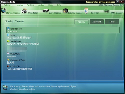
Task: Select the USB3MON name text
Action: (15, 54)
